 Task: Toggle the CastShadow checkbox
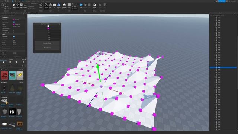14,22
